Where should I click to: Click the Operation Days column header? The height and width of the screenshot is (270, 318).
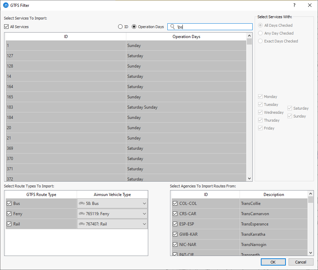(x=186, y=36)
